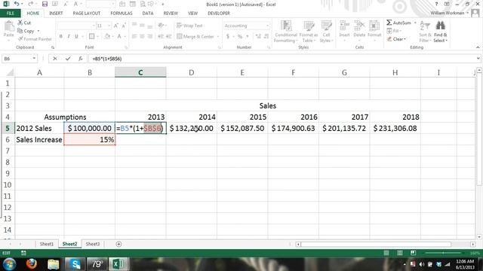The height and width of the screenshot is (271, 483).
Task: Open Windows Start menu orb
Action: click(x=9, y=264)
